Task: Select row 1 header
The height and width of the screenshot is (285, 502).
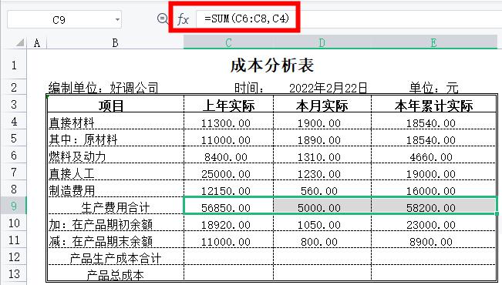Action: pos(13,65)
